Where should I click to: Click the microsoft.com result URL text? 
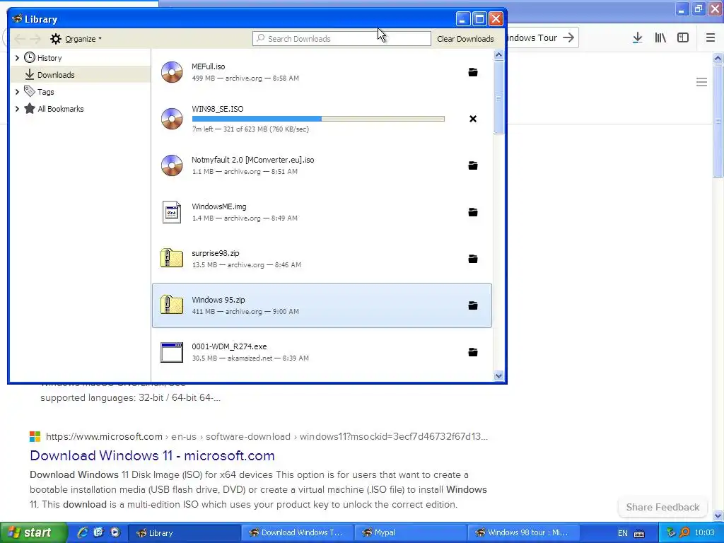pyautogui.click(x=267, y=436)
